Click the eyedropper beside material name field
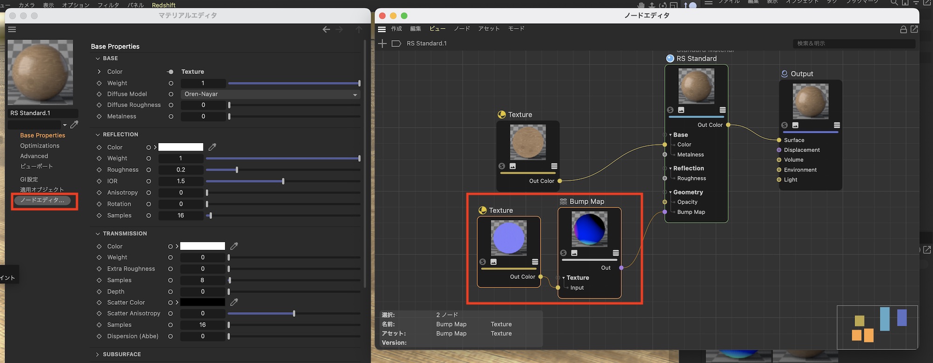 point(74,124)
